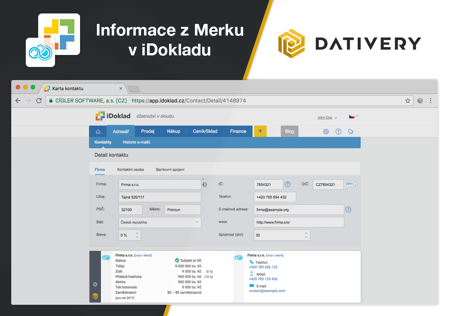Click the browser address bar URL
The image size is (449, 316).
tap(189, 101)
